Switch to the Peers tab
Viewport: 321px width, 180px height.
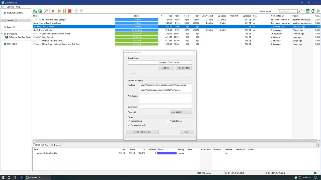coord(45,145)
